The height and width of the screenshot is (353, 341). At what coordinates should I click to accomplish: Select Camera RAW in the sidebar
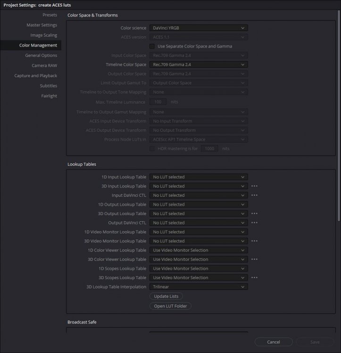[44, 65]
